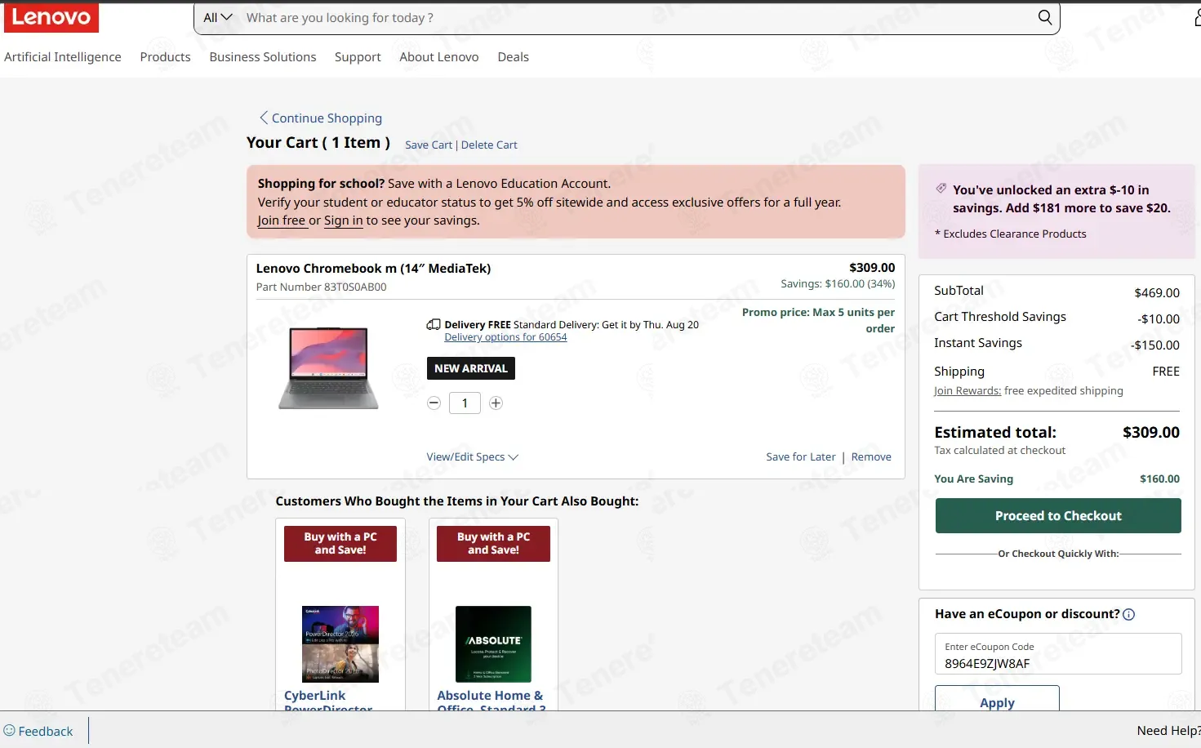Viewport: 1201px width, 748px height.
Task: Click the Delete Cart link
Action: 489,145
